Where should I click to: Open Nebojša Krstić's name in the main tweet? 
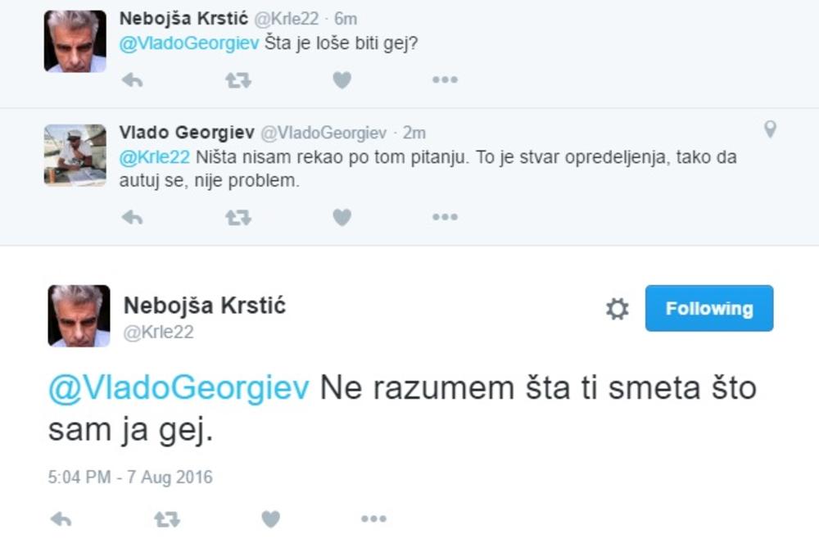(x=205, y=306)
